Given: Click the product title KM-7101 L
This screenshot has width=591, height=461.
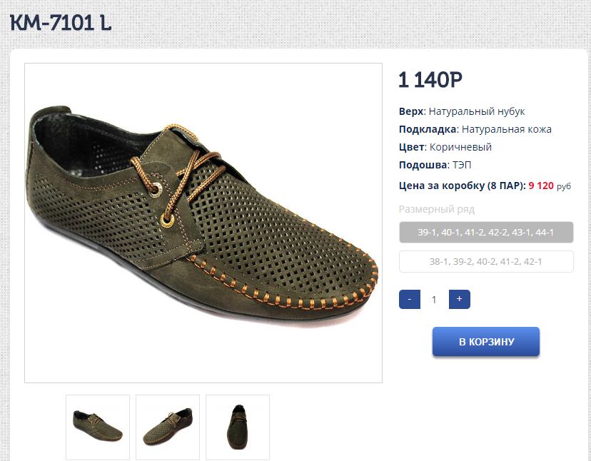Looking at the screenshot, I should pyautogui.click(x=61, y=24).
